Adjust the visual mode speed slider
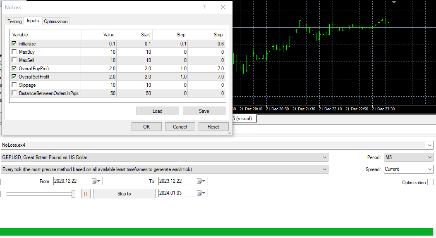 73,194
